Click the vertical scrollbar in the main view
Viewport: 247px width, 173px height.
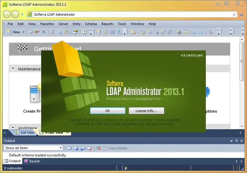pos(242,61)
